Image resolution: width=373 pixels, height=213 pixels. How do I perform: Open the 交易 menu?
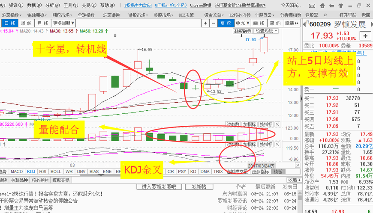[x=89, y=5]
